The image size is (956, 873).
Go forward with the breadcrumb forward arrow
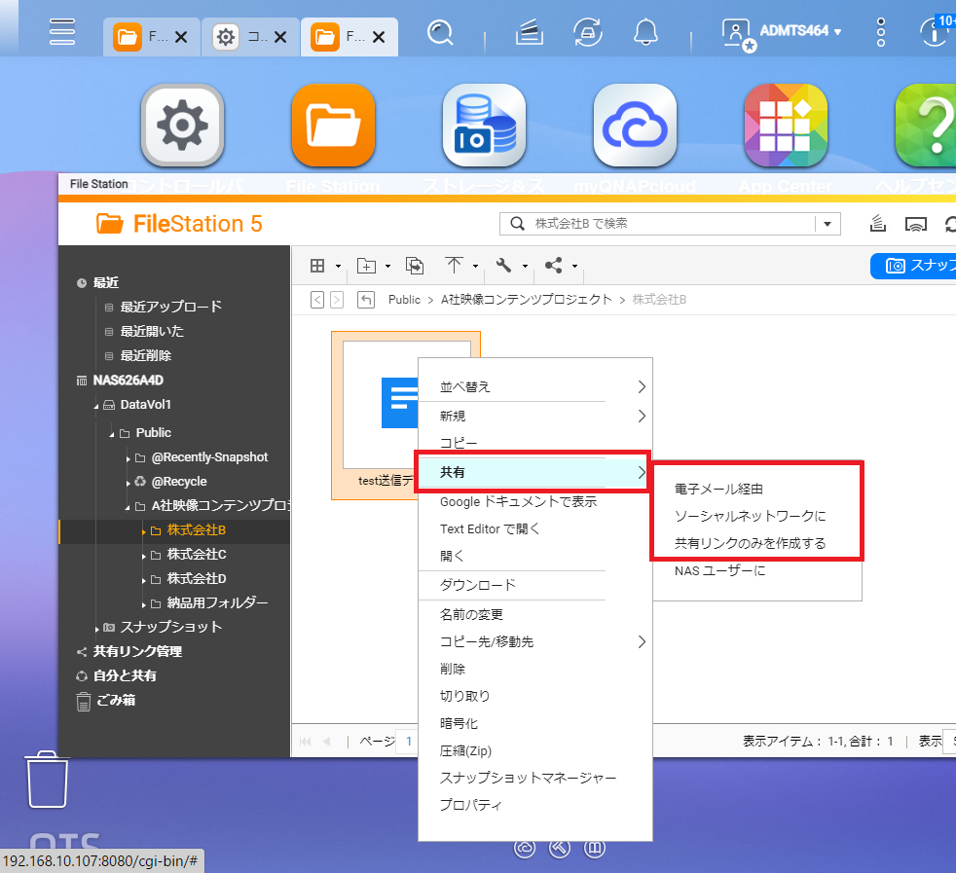click(337, 300)
